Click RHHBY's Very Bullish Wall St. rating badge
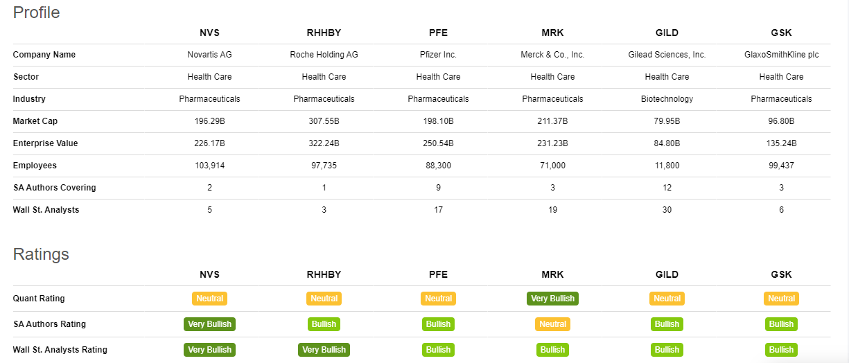This screenshot has width=849, height=363. pyautogui.click(x=324, y=350)
